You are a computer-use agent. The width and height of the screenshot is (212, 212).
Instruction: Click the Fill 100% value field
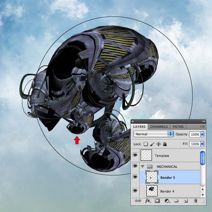point(195,144)
